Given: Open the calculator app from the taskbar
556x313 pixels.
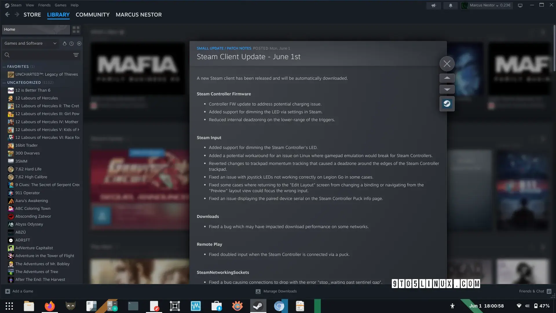Looking at the screenshot, I should click(112, 306).
